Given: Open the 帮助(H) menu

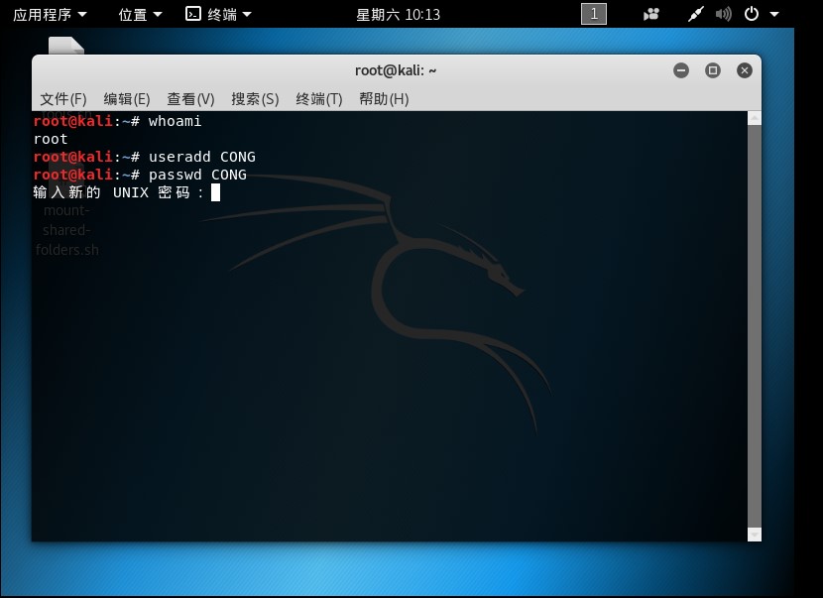Looking at the screenshot, I should tap(384, 99).
